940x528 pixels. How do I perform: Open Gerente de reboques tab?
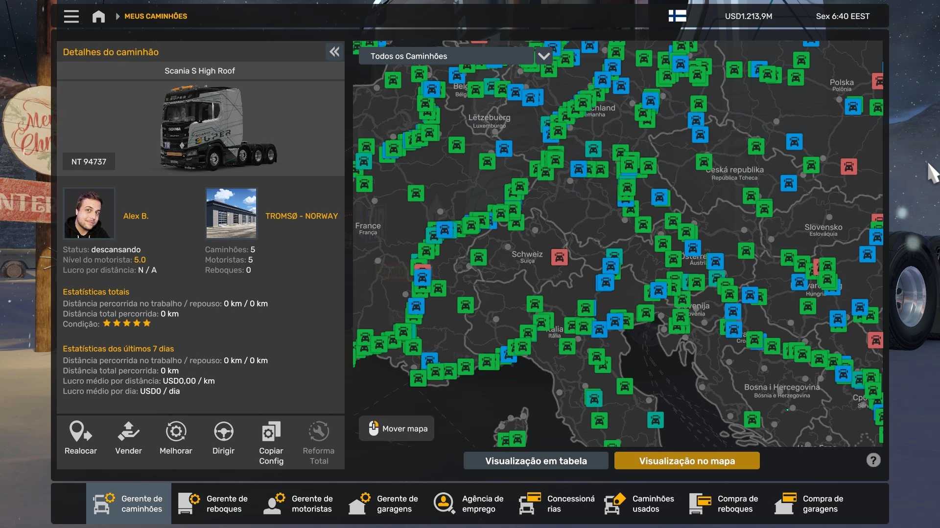point(214,504)
